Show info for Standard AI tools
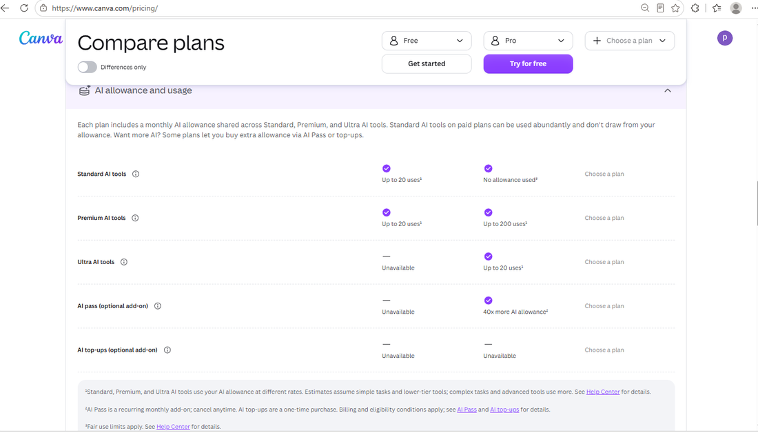The width and height of the screenshot is (758, 433). tap(136, 174)
